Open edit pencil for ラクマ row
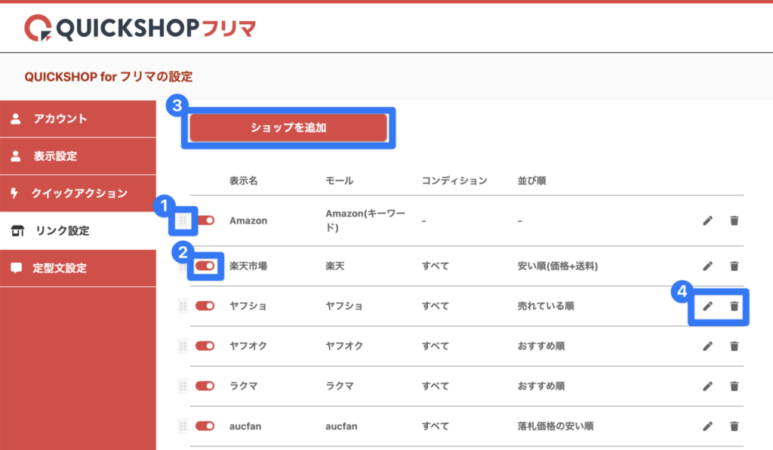This screenshot has height=450, width=773. click(x=707, y=386)
